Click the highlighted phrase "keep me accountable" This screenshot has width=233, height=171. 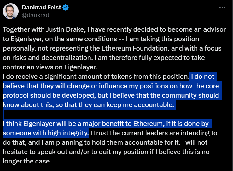tap(140, 105)
